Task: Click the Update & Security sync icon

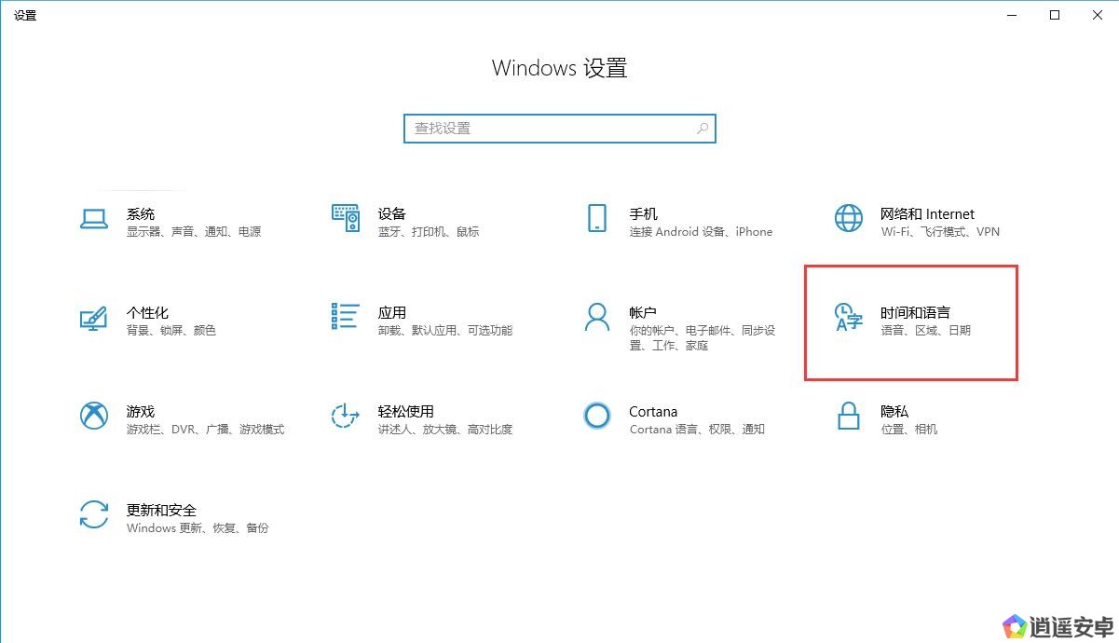Action: pyautogui.click(x=94, y=514)
